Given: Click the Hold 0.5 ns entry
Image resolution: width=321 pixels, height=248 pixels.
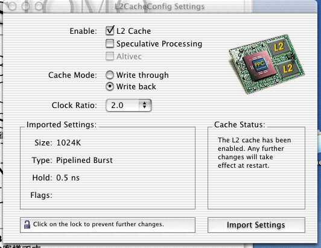Looking at the screenshot, I should click(56, 177).
